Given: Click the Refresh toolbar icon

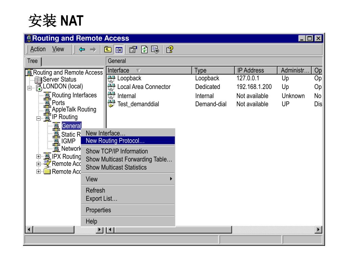Looking at the screenshot, I should click(x=144, y=49).
